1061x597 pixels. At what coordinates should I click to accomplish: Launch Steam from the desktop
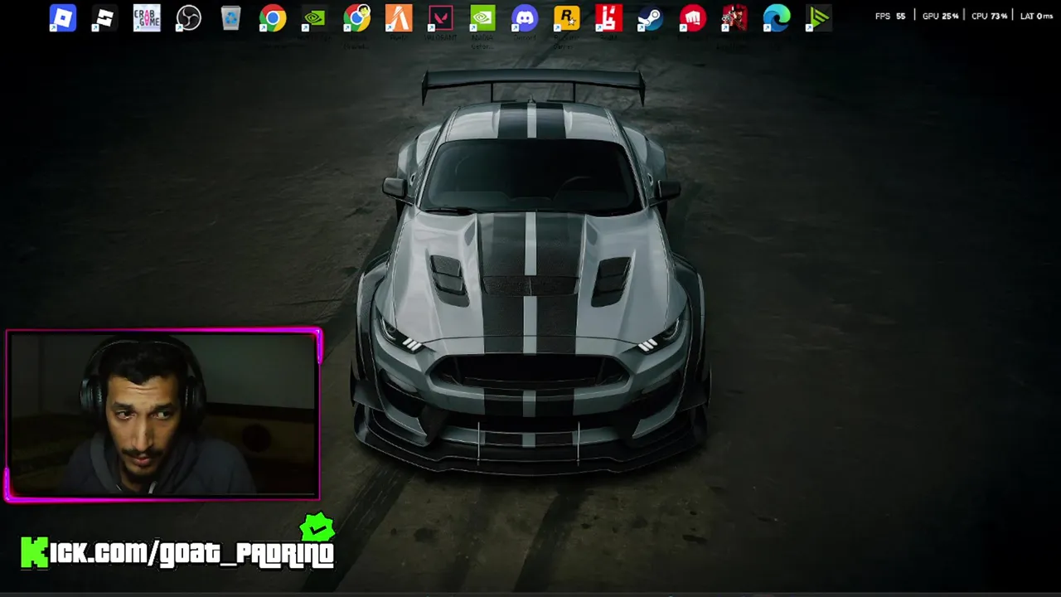tap(651, 18)
